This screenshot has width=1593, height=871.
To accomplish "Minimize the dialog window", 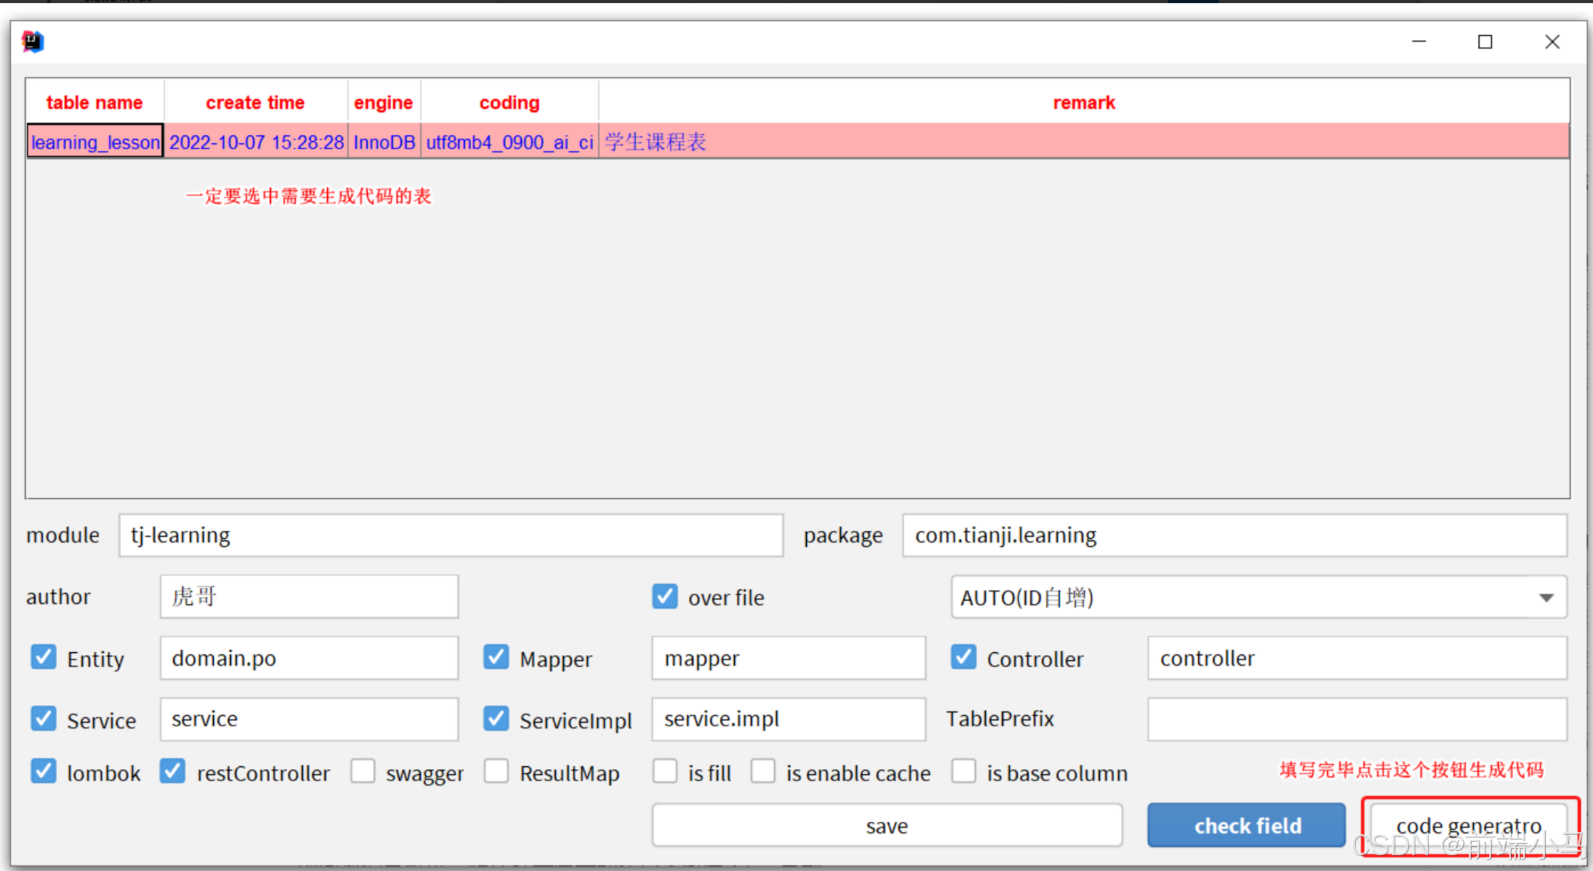I will tap(1419, 42).
